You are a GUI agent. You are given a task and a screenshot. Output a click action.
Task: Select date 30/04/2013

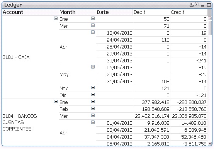click(x=114, y=61)
